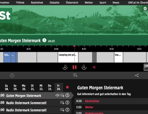Screen dimensions: 148x114
Task: Select first Radio Steiermark Sommerzeit program
Action: 36,103
